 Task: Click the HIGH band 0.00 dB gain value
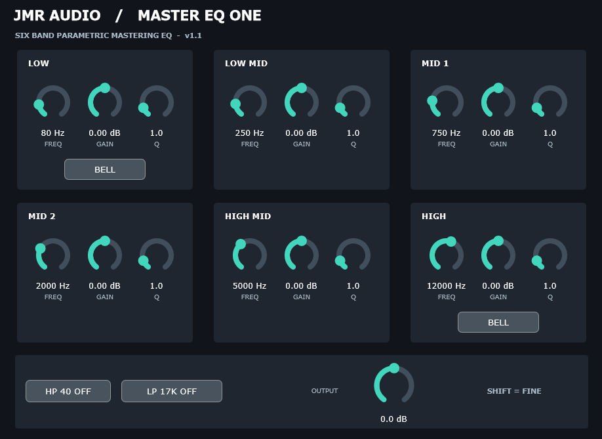[x=498, y=285]
